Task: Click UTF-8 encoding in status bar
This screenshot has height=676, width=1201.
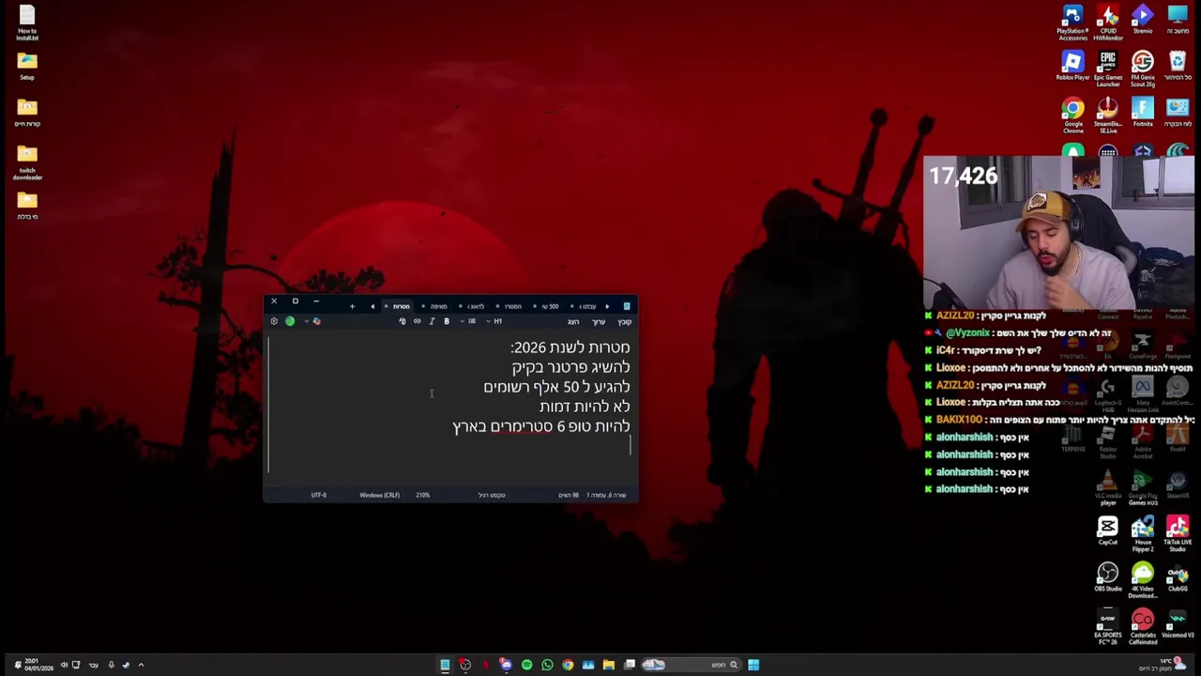Action: 319,495
